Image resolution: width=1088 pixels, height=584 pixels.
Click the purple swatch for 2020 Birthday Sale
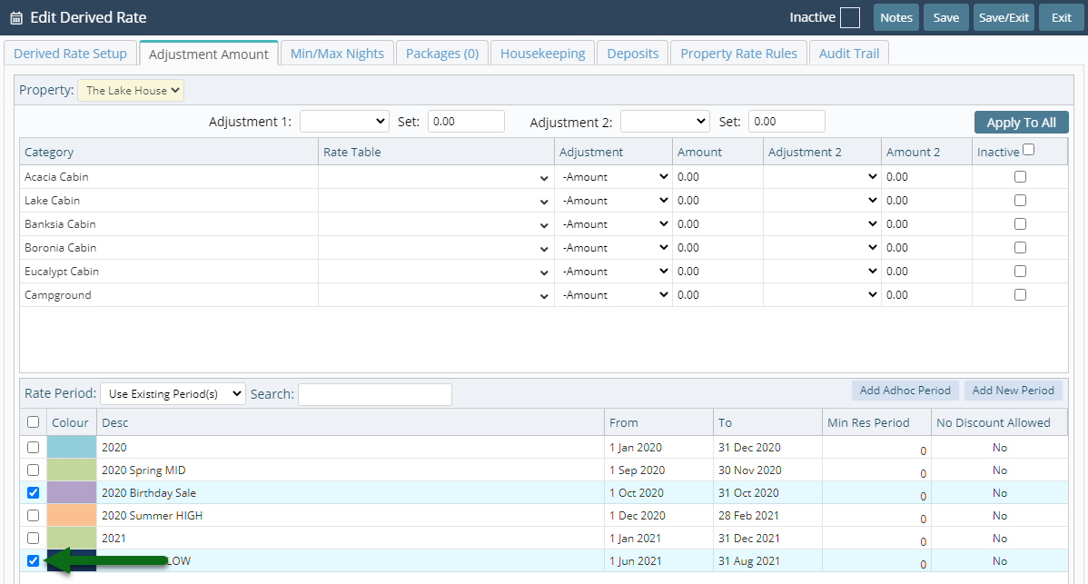(x=72, y=493)
